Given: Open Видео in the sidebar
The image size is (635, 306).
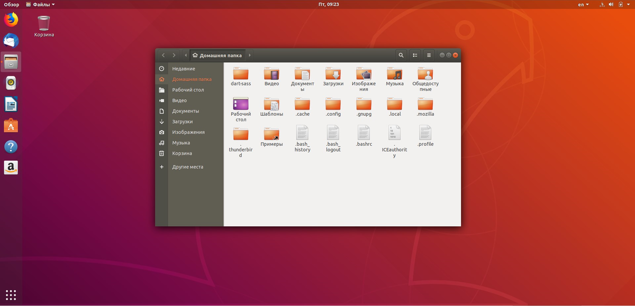Looking at the screenshot, I should coord(189,100).
